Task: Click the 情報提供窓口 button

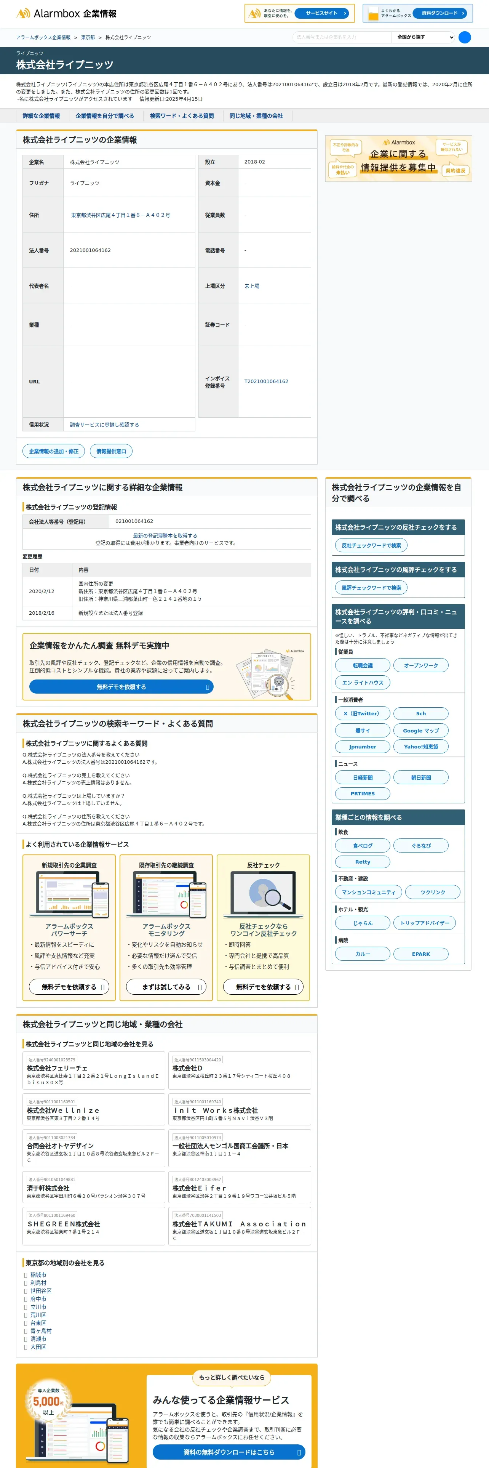Action: 111,451
